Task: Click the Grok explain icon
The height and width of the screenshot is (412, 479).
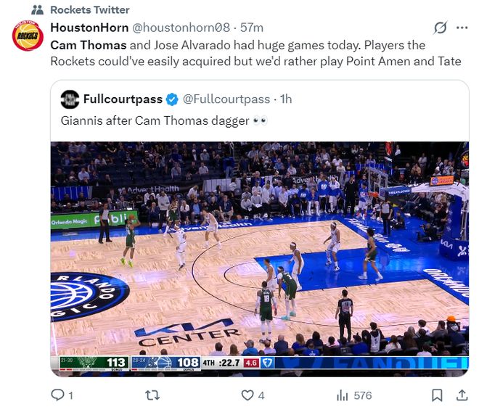Action: point(439,28)
